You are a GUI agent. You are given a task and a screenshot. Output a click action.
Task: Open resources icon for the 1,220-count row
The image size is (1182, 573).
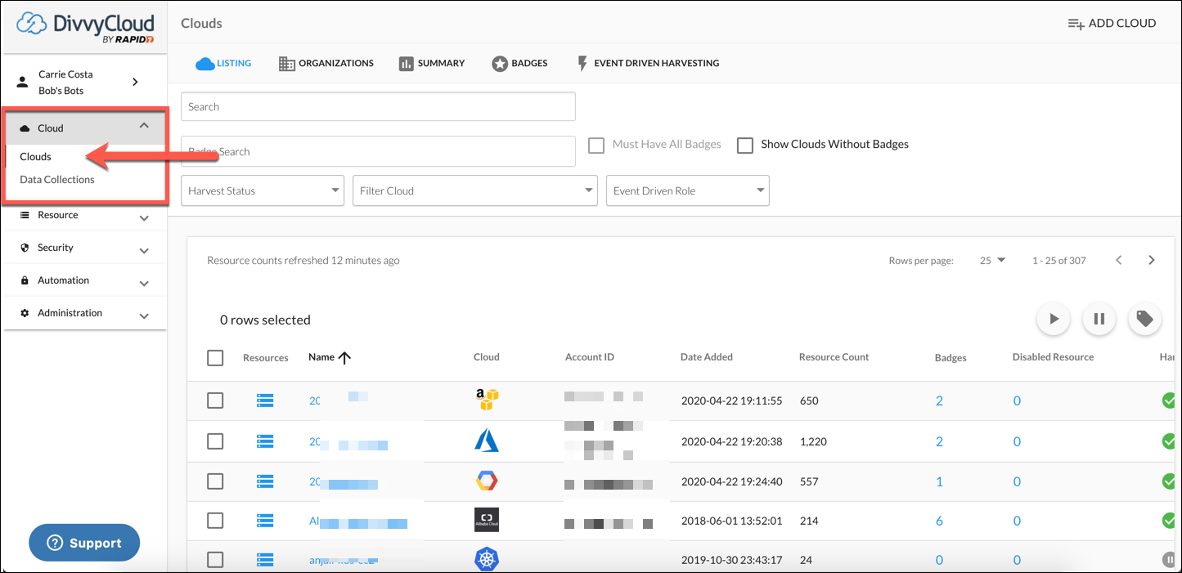pyautogui.click(x=265, y=441)
